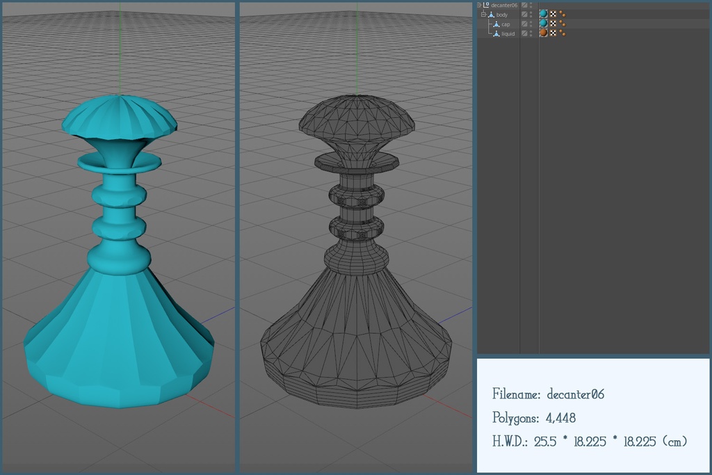Screen dimensions: 712x475
Task: Collapse the body object hierarchy
Action: [x=484, y=15]
